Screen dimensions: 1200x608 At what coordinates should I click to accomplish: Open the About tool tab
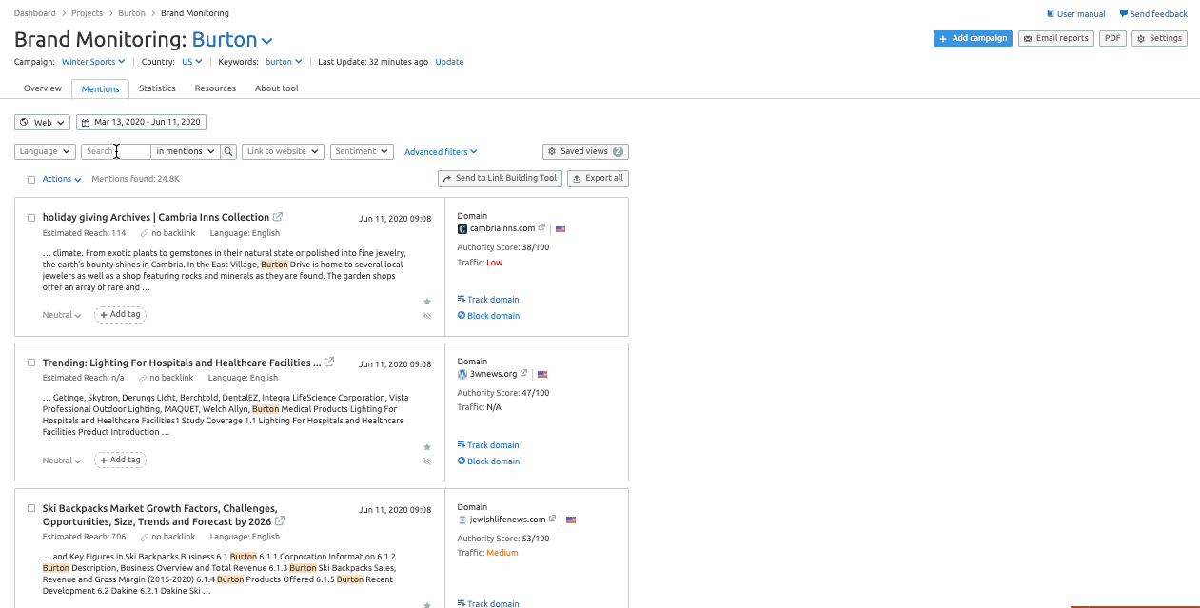point(277,88)
